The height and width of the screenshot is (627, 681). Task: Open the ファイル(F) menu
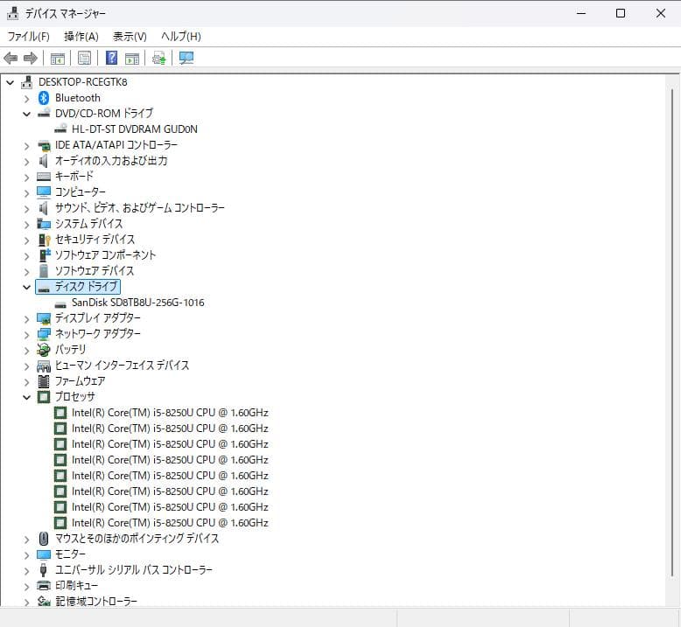pos(28,37)
